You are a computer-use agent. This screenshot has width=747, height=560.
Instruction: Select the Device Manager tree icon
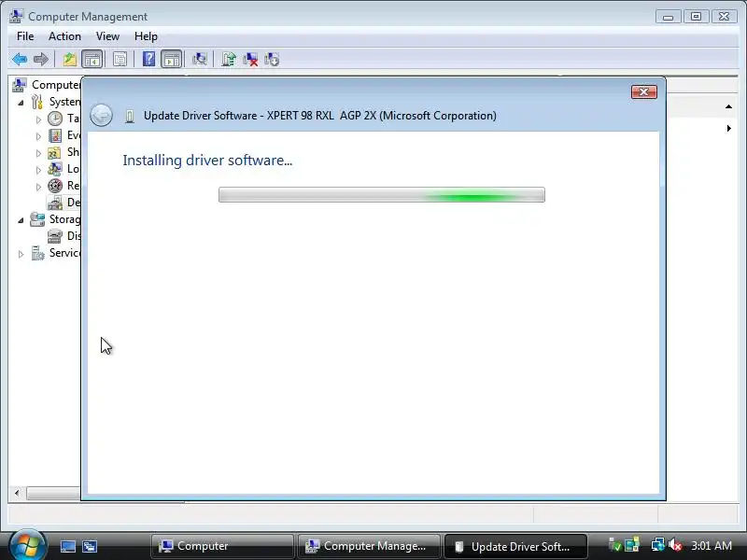point(55,203)
